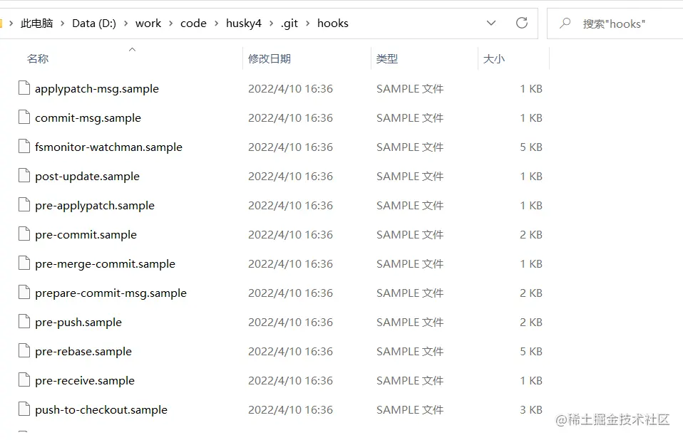The width and height of the screenshot is (683, 440).
Task: Click file icon of applypatch-msg.sample
Action: click(x=24, y=88)
